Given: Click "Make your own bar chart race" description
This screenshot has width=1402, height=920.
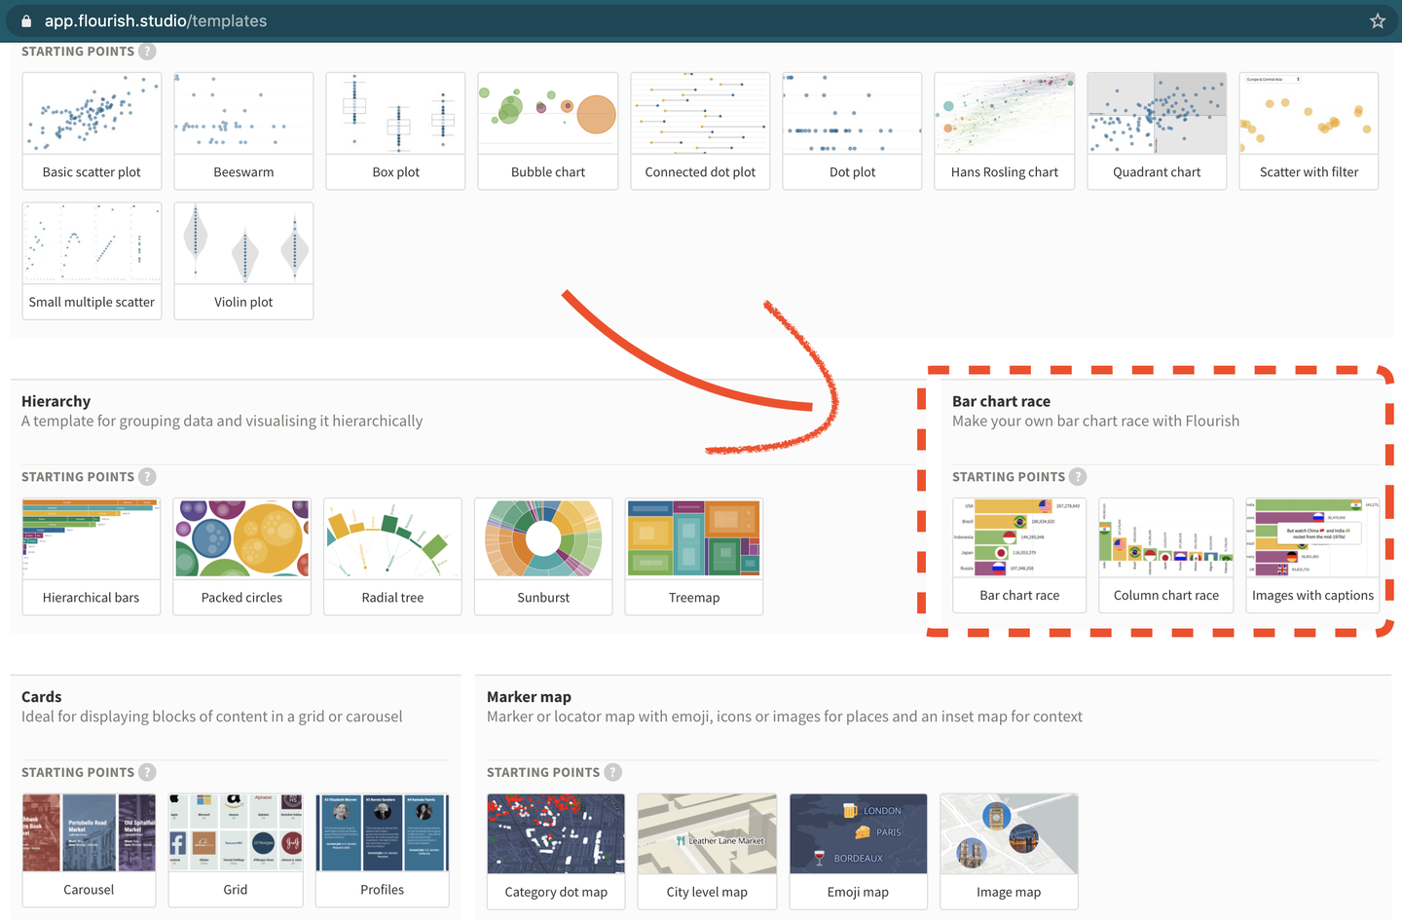Looking at the screenshot, I should [1095, 421].
